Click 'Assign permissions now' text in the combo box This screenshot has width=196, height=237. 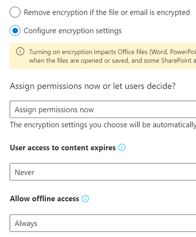tap(54, 110)
